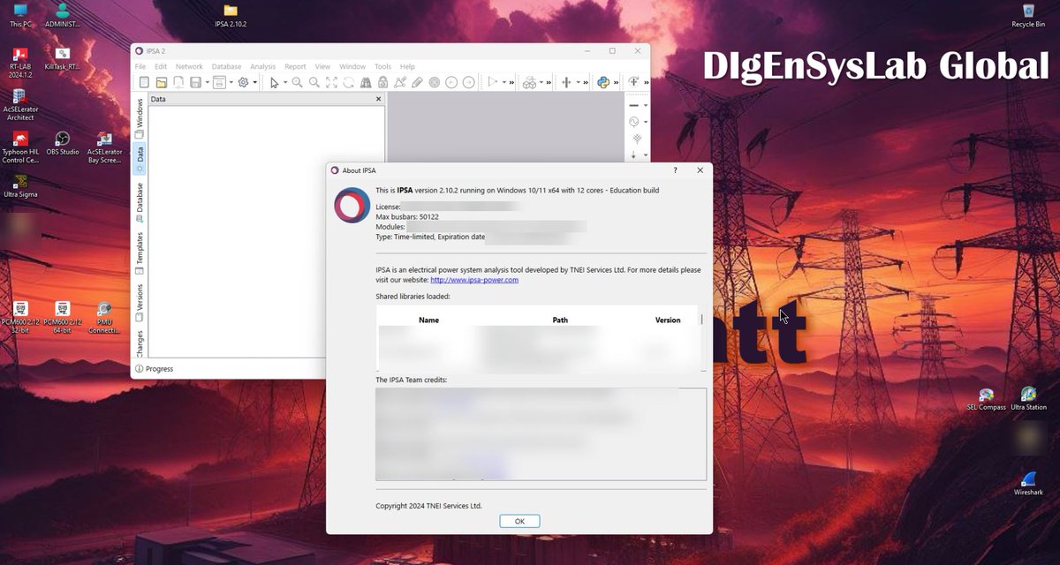Select the Wireshark desktop icon
Image resolution: width=1060 pixels, height=565 pixels.
tap(1028, 484)
